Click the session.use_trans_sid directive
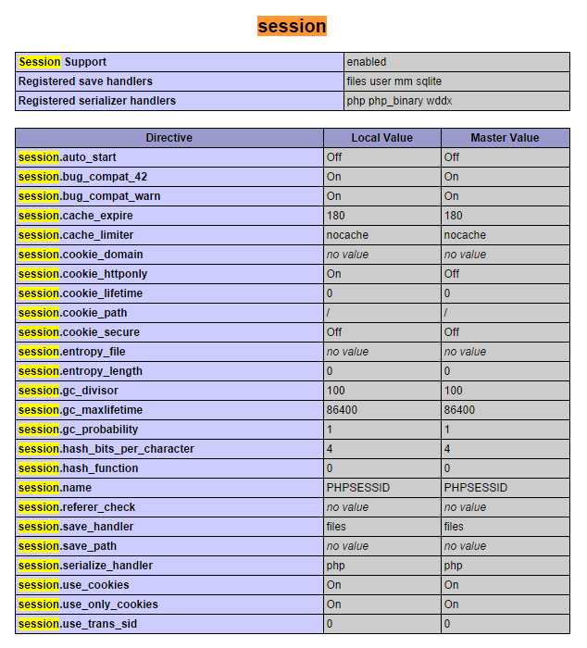Viewport: 587px width, 648px height. coord(78,624)
